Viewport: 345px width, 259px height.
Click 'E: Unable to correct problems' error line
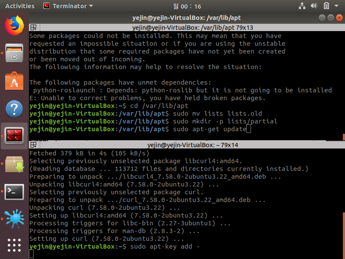click(x=147, y=98)
